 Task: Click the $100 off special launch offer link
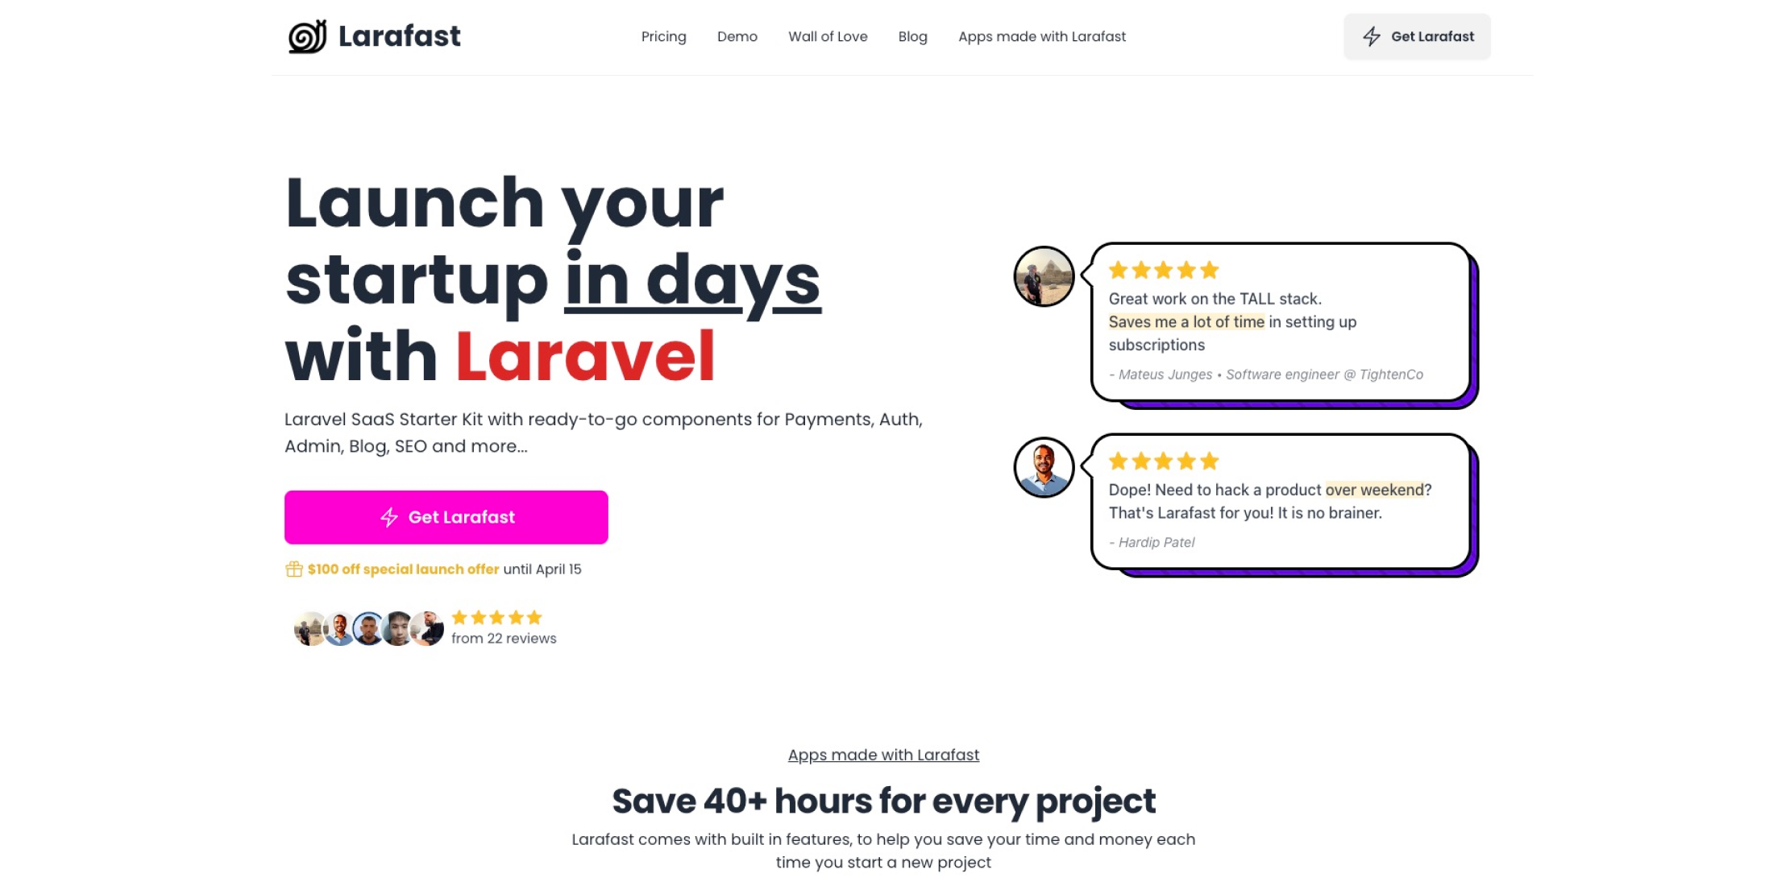point(404,569)
